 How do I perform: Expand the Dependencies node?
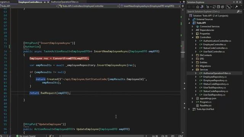click(193, 30)
